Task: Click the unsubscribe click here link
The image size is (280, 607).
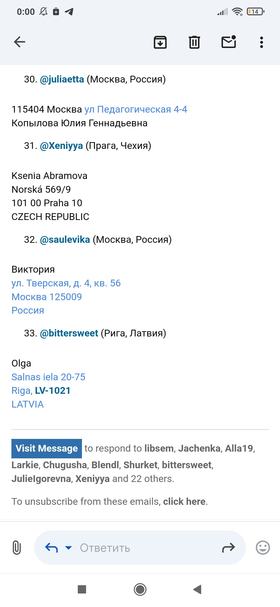Action: pos(184,502)
